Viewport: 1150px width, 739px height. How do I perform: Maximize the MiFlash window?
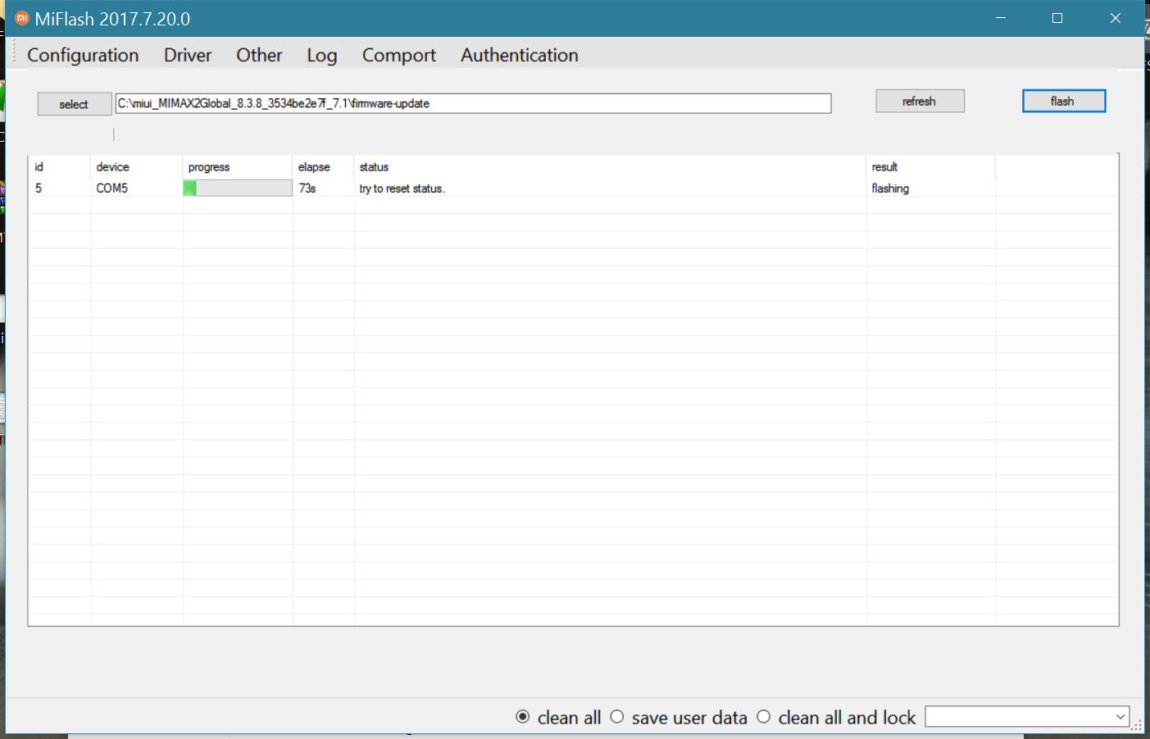(1057, 18)
